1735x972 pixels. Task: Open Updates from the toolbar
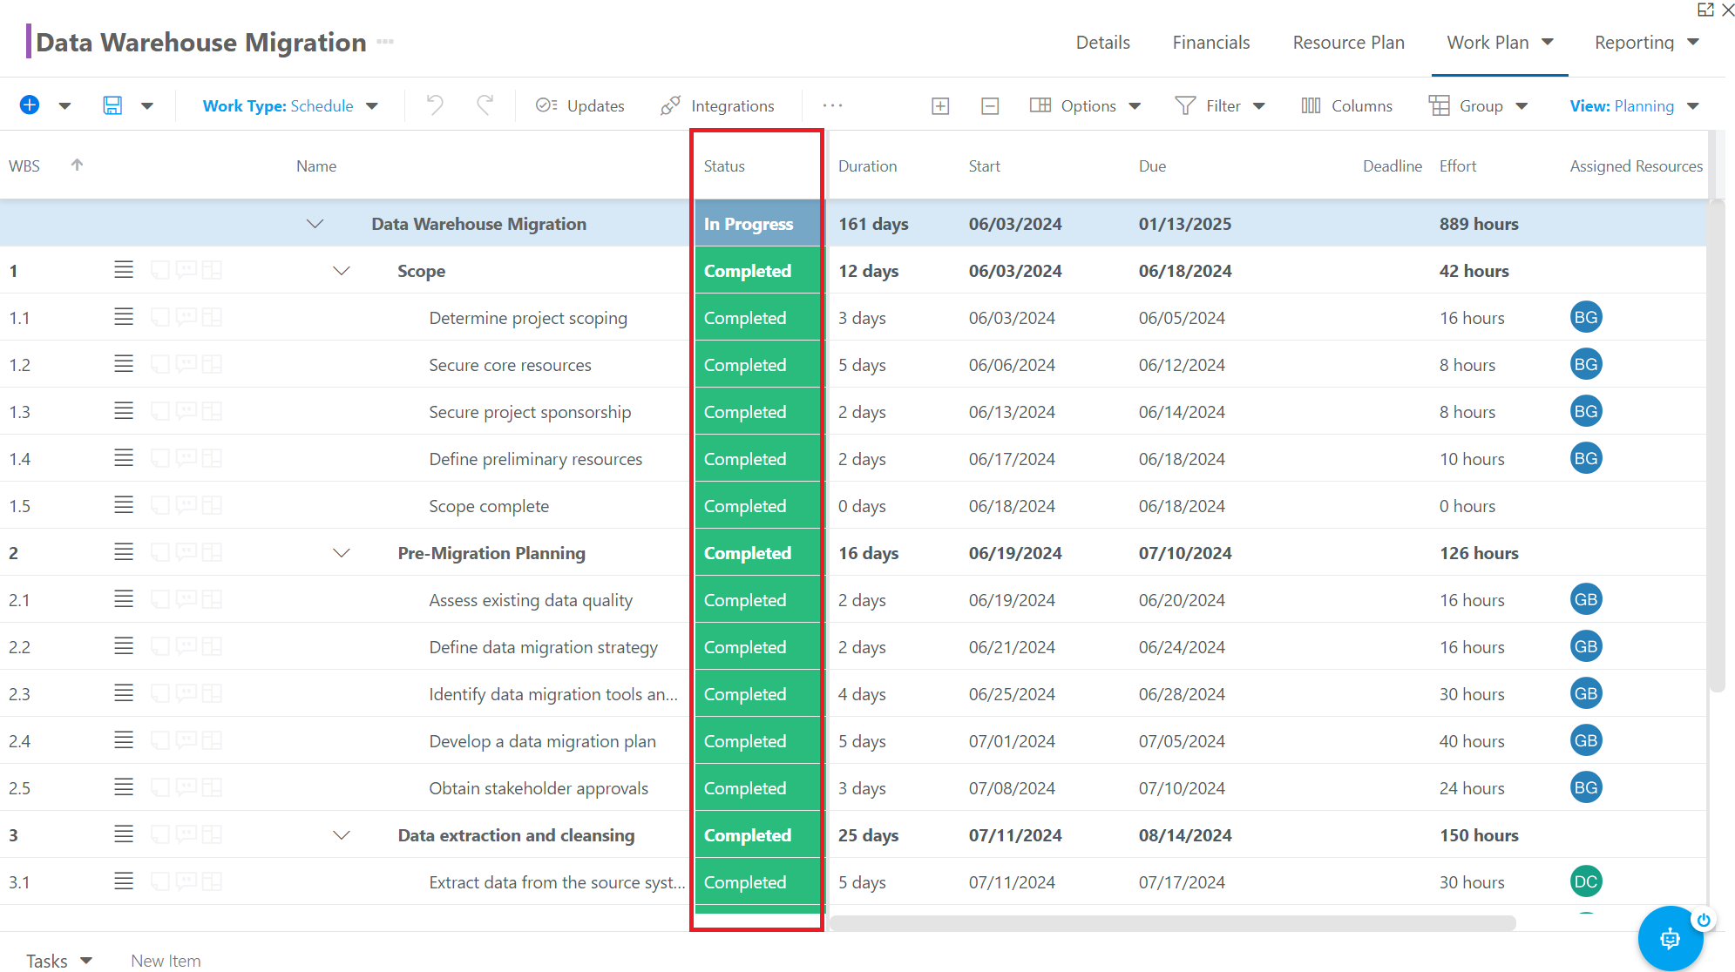[580, 105]
